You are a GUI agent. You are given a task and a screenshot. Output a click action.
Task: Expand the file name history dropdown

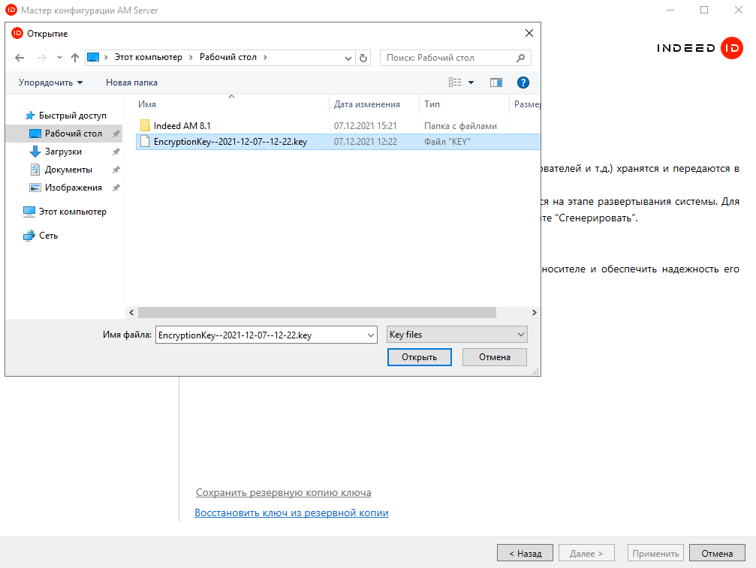tap(369, 335)
